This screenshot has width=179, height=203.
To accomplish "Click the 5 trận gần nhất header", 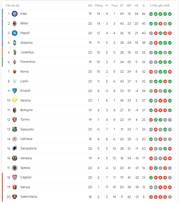I will coord(160,5).
